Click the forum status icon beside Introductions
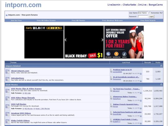Viewport: 168px width, 126px height. (x=7, y=79)
